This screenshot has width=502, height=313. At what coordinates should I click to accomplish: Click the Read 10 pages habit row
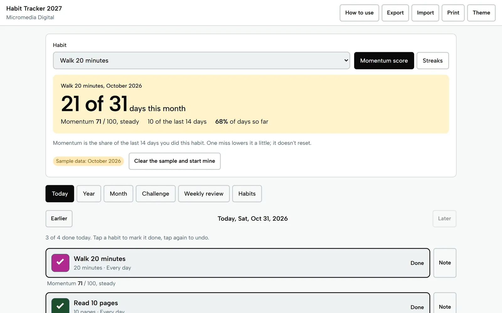(238, 303)
